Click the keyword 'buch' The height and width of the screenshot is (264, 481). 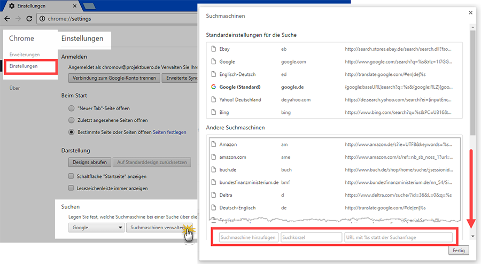(286, 170)
